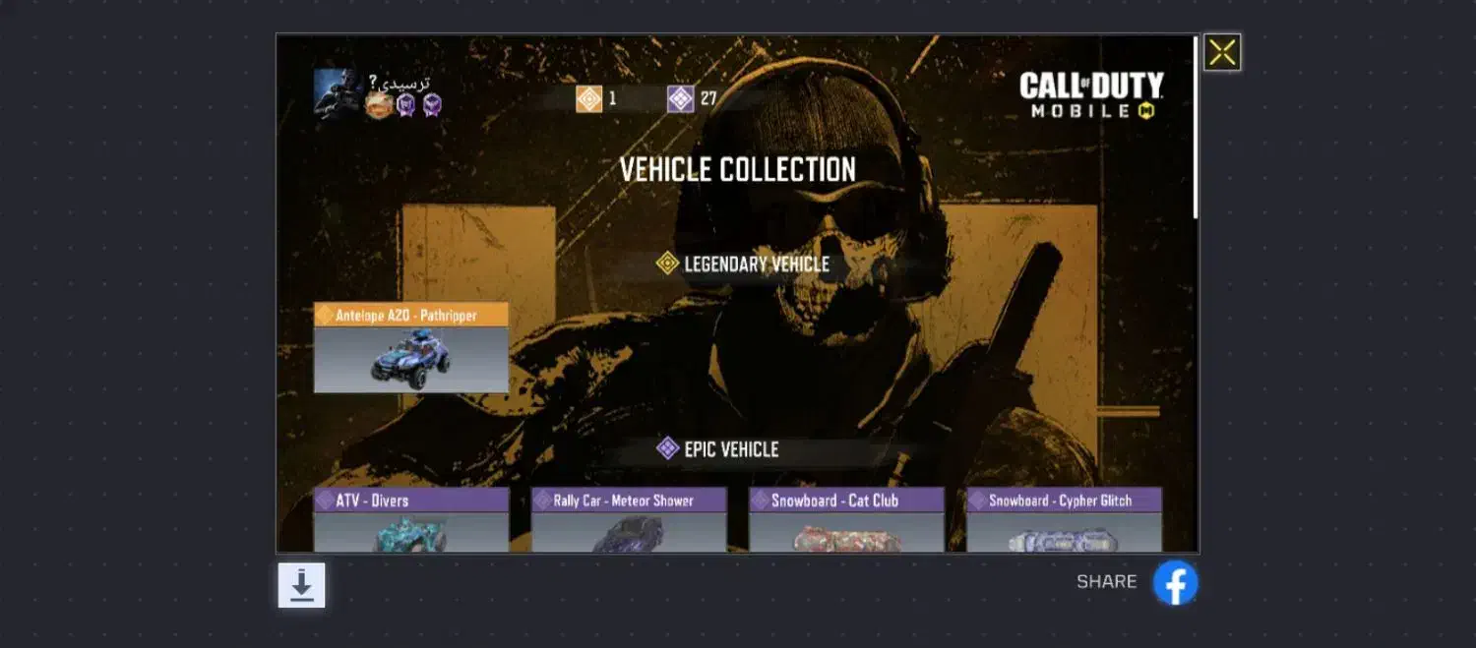Click the orange legendary count icon
Viewport: 1476px width, 648px height.
(588, 98)
